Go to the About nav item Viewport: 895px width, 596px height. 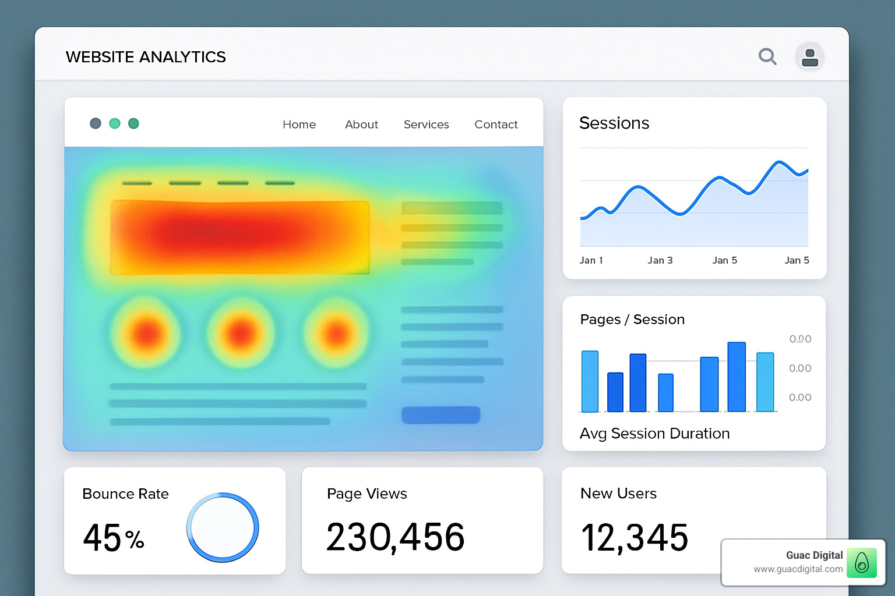(361, 125)
